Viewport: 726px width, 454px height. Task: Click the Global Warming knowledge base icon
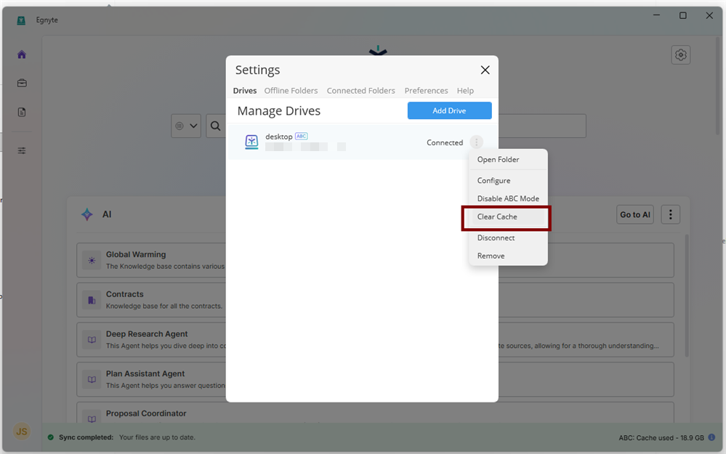click(x=92, y=260)
